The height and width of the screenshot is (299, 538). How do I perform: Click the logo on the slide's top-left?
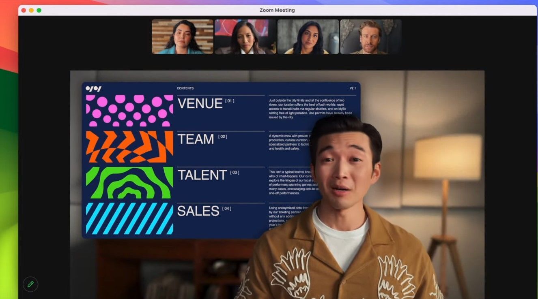tap(93, 89)
